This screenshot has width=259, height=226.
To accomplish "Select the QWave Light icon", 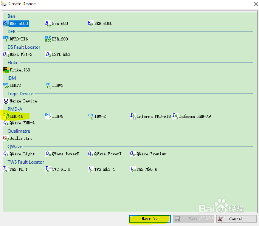I will click(6, 154).
